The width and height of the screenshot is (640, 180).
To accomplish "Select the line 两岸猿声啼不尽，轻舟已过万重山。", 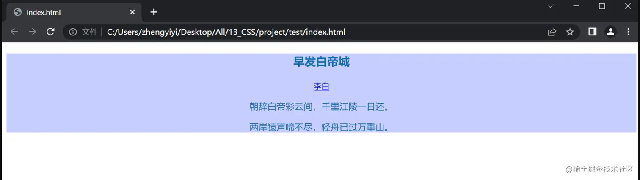I will pyautogui.click(x=320, y=127).
